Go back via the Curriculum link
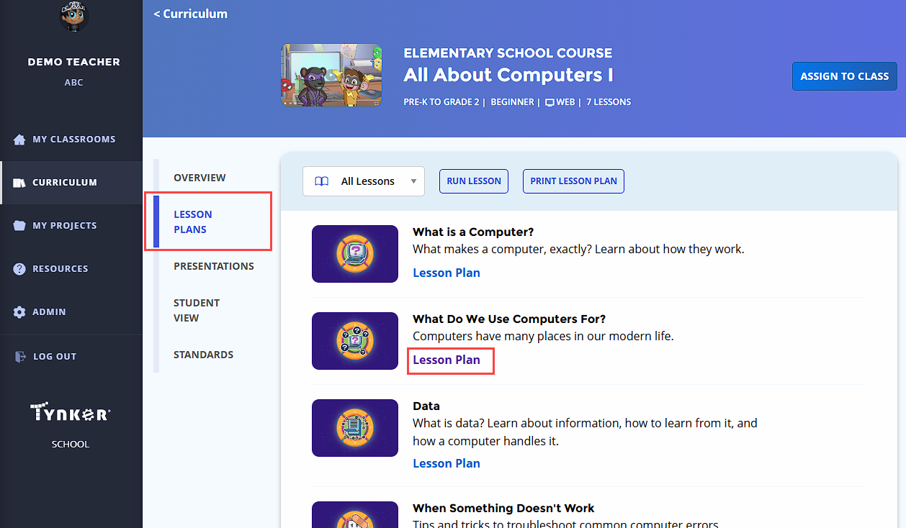906x528 pixels. (190, 14)
